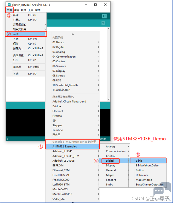Open 首选项 preferences entry
This screenshot has width=173, height=203.
[x=26, y=67]
